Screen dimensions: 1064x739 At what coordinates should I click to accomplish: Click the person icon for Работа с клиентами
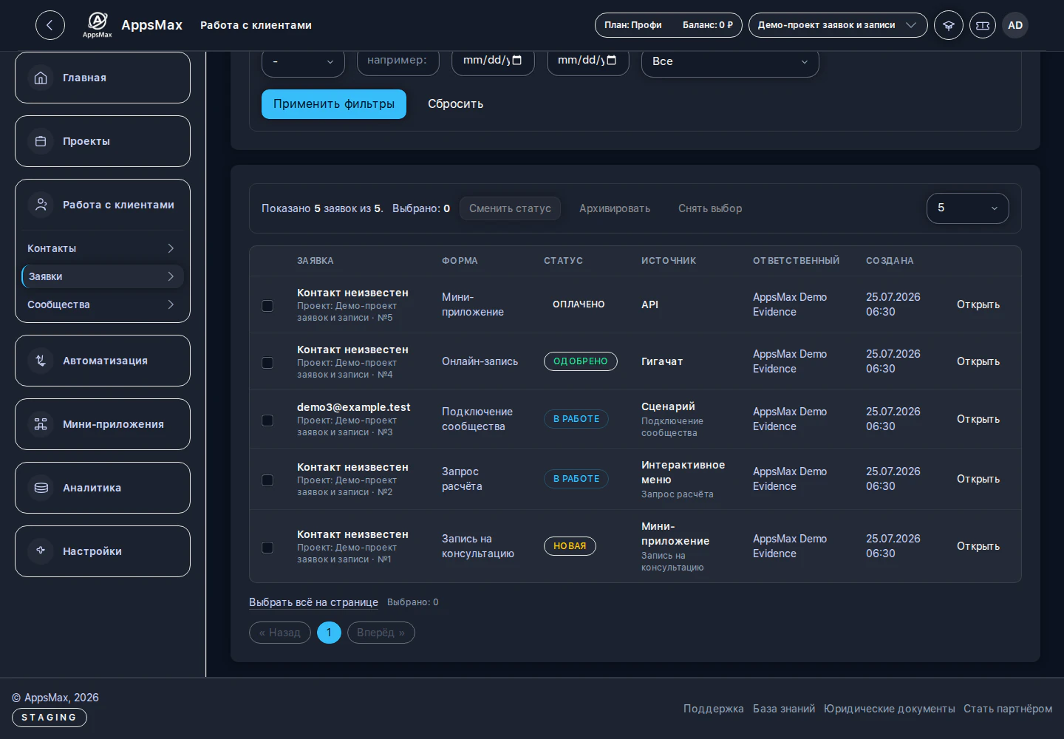tap(41, 205)
